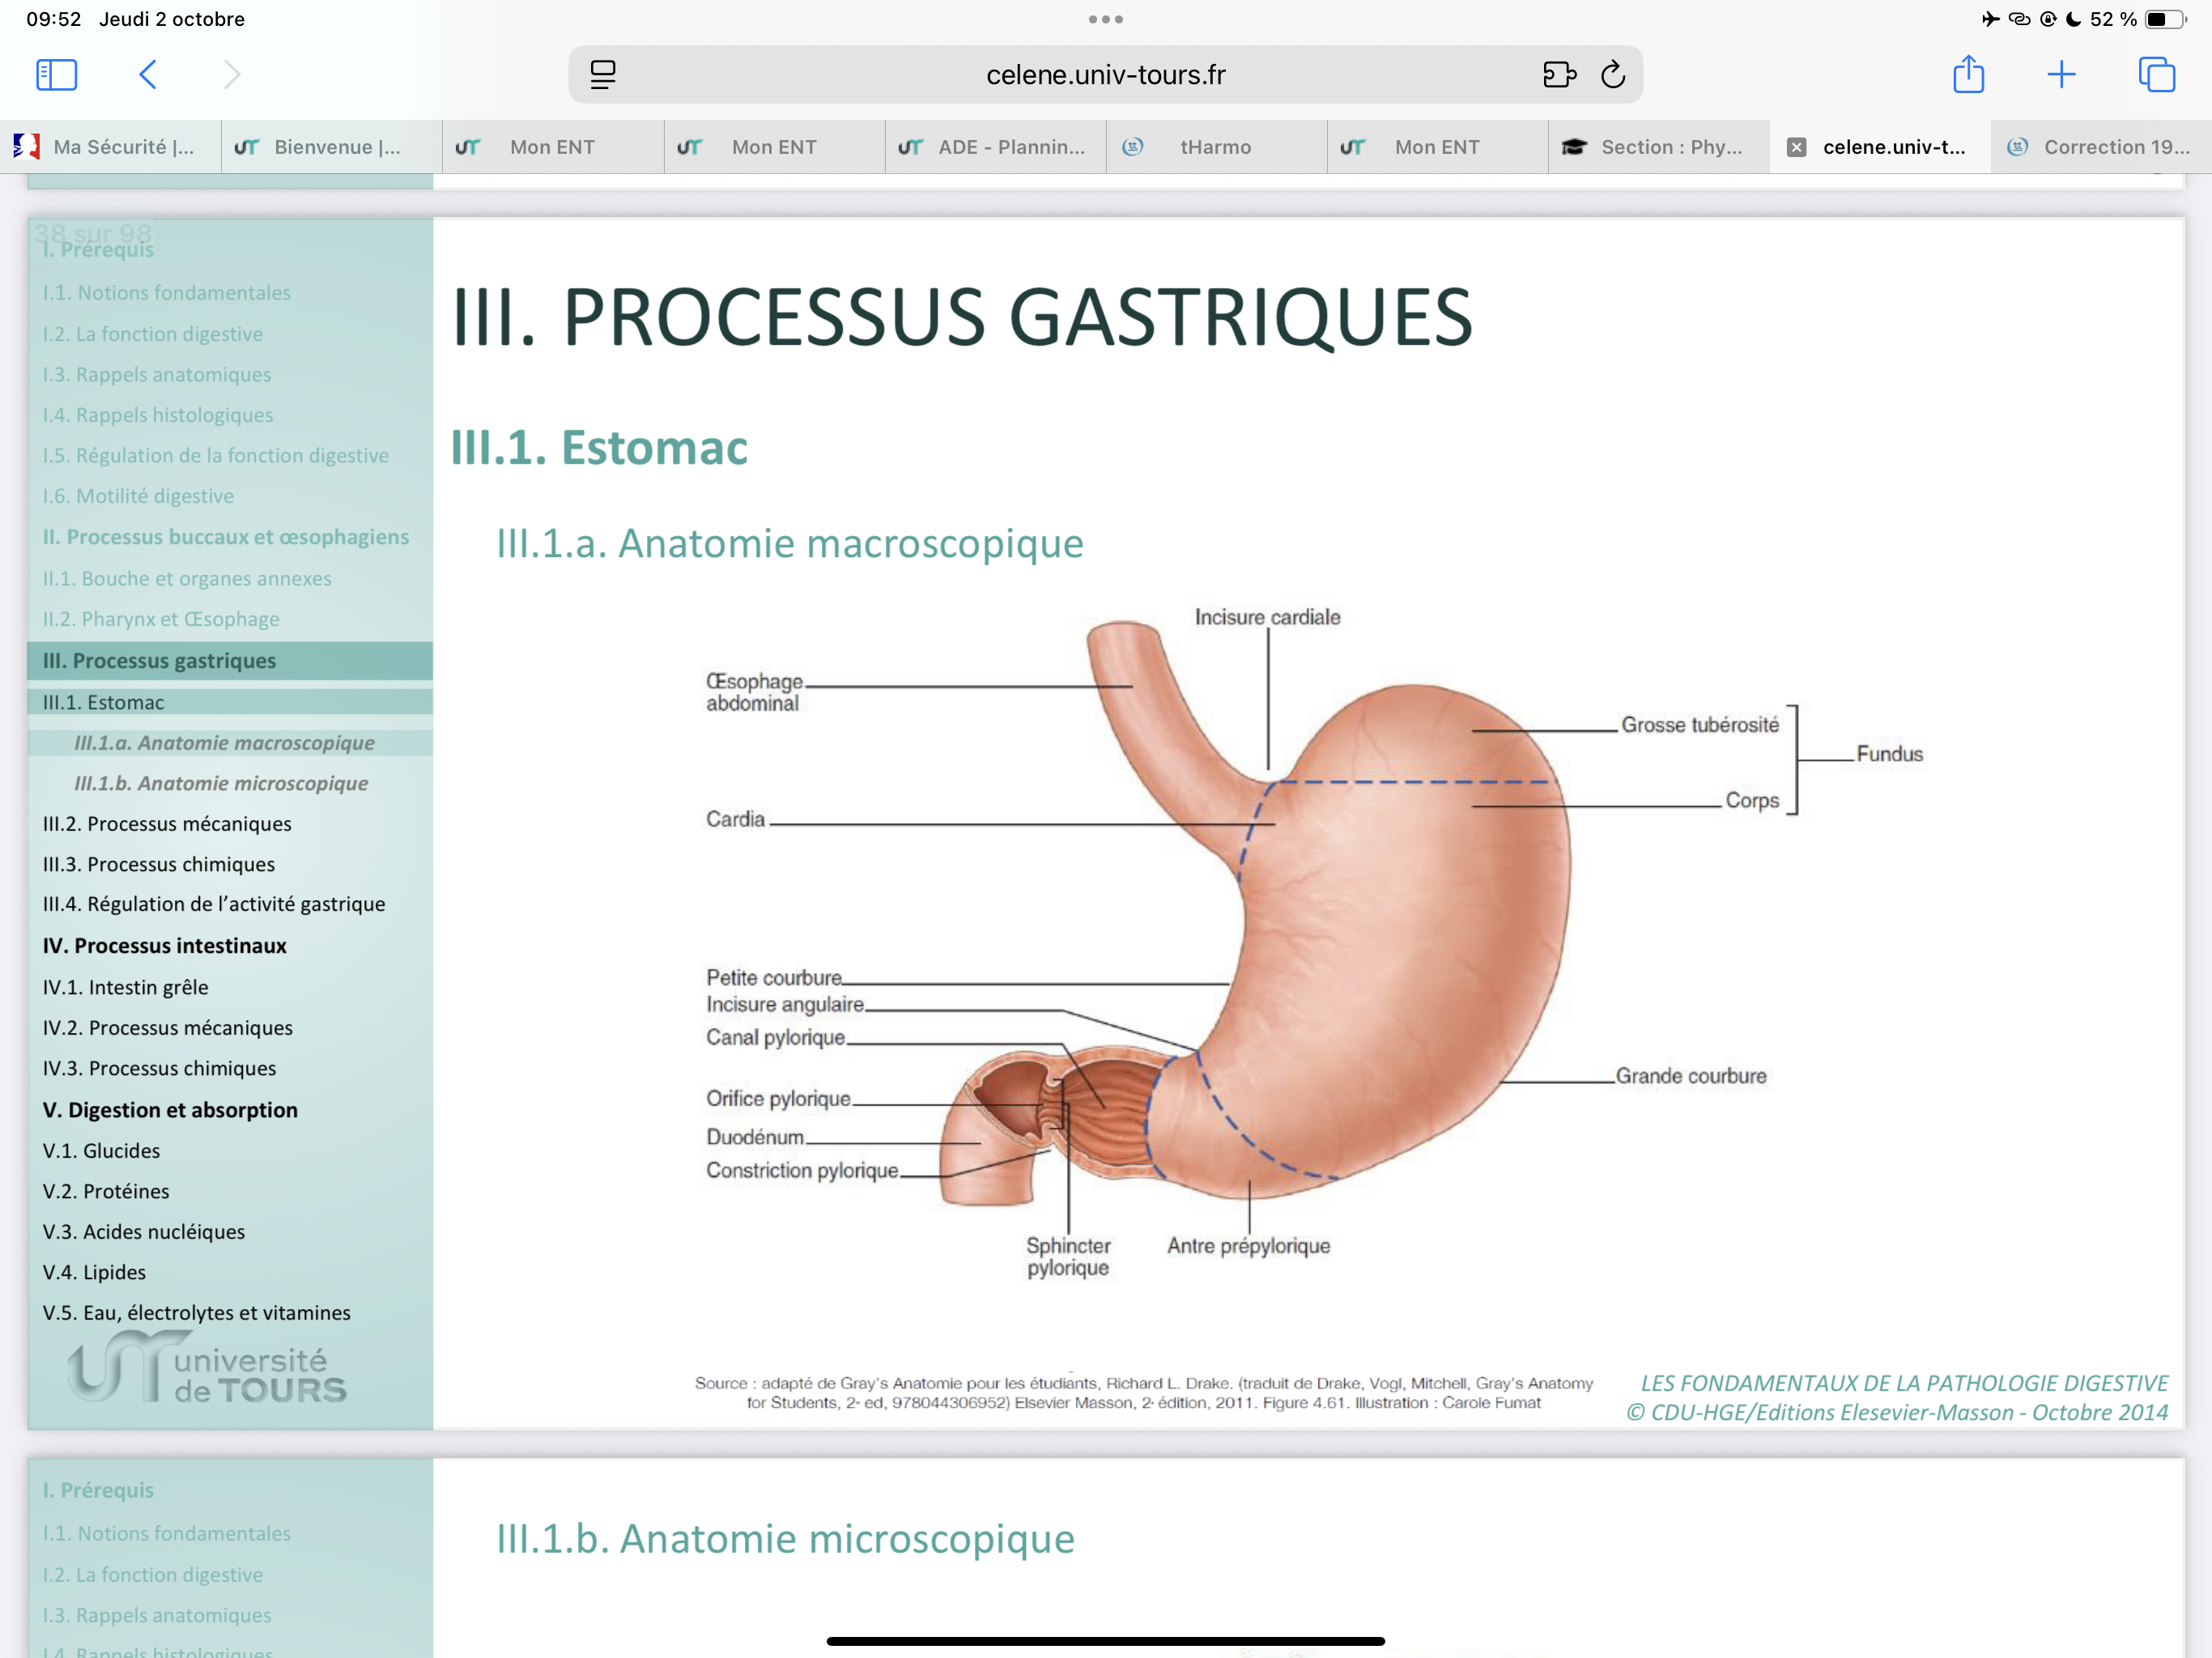Viewport: 2212px width, 1658px height.
Task: Open the Share sheet icon
Action: click(x=1968, y=75)
